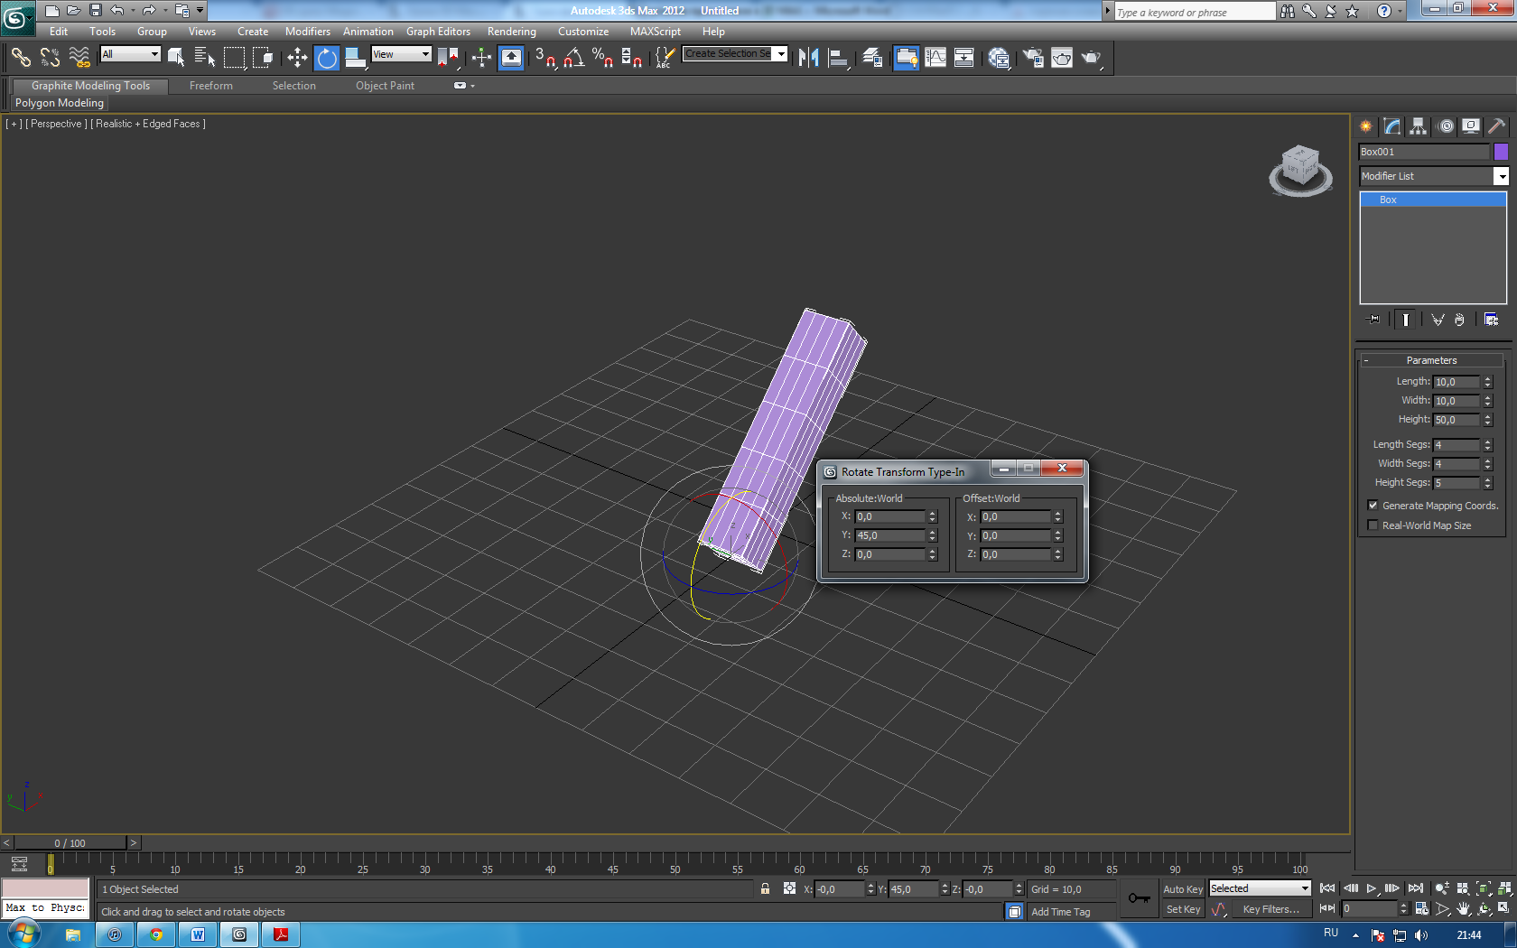Choose the Rectangular Selection Region tool
Viewport: 1517px width, 948px height.
[234, 58]
